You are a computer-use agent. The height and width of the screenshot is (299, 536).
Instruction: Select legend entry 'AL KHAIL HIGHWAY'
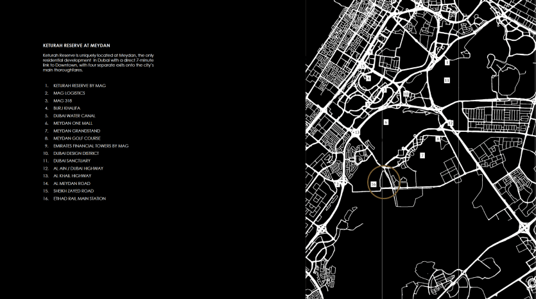(x=72, y=175)
